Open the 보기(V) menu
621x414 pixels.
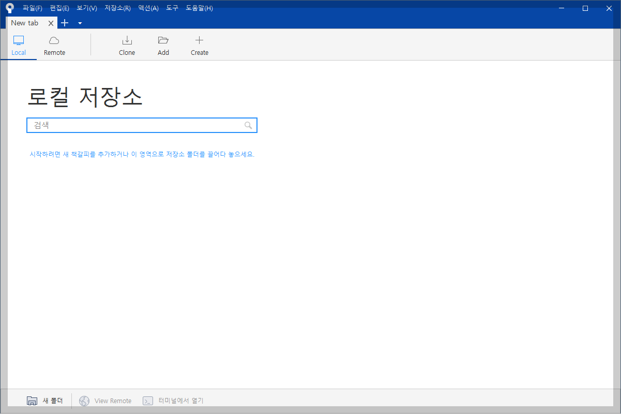pos(87,8)
